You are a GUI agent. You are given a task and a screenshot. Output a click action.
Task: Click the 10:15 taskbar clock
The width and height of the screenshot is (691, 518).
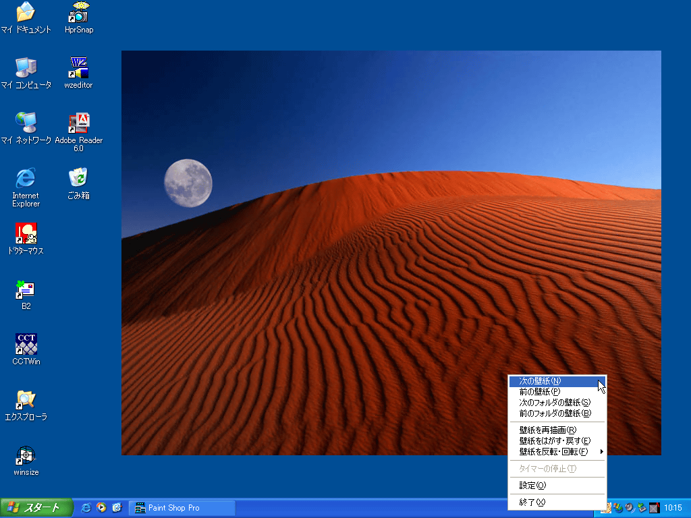[673, 508]
